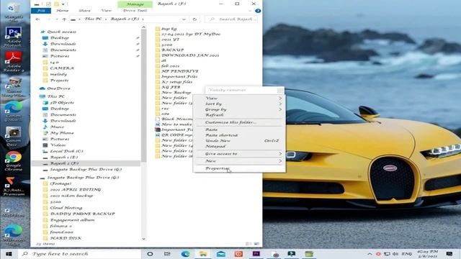
Task: Launch Microsoft Edge from the taskbar
Action: (185, 254)
